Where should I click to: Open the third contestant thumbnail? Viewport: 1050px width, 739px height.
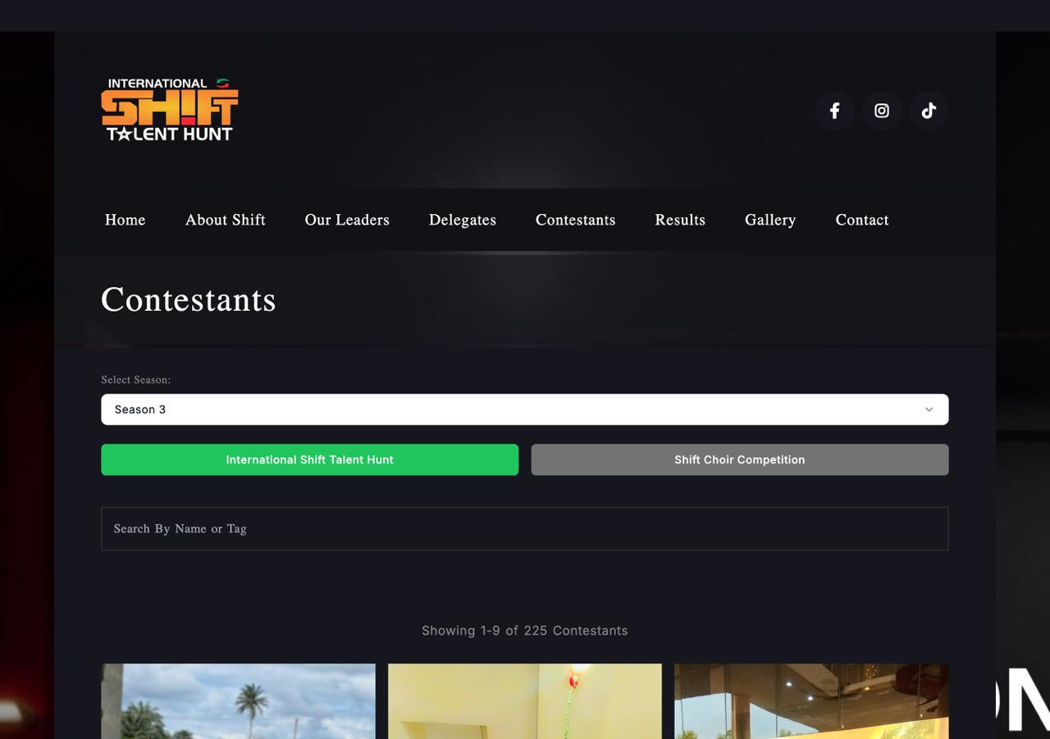[x=810, y=701]
